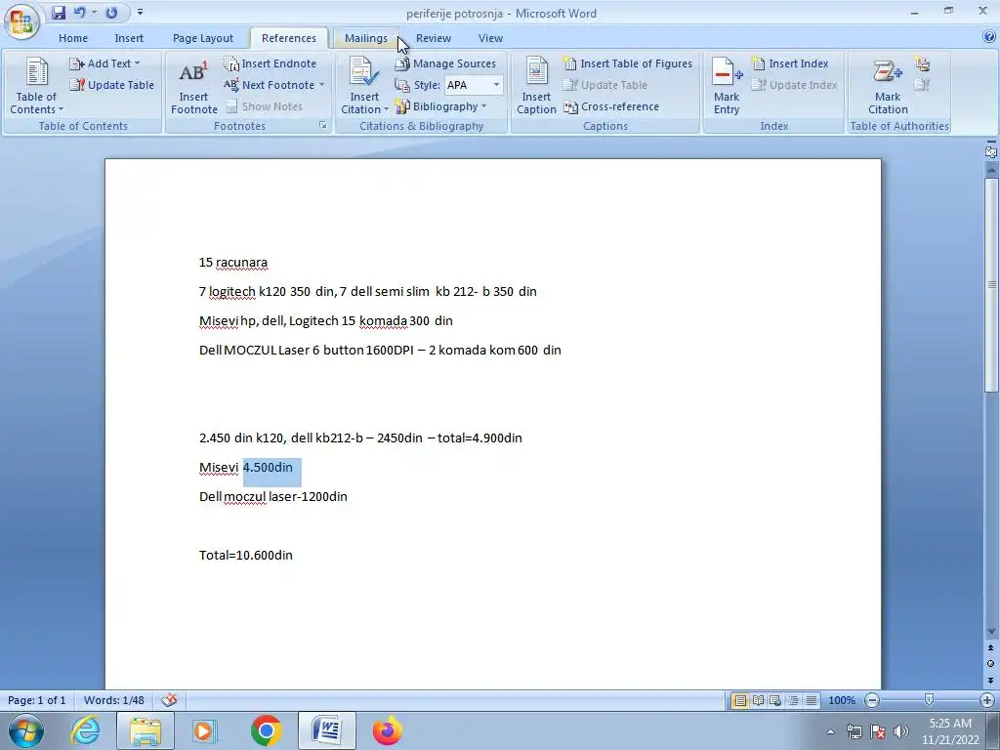
Task: Click Update Table in Table of Contents
Action: pos(112,85)
